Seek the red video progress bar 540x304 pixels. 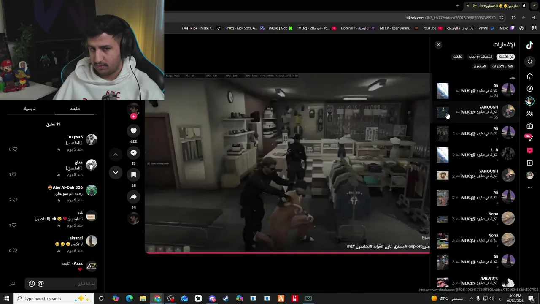pos(288,253)
